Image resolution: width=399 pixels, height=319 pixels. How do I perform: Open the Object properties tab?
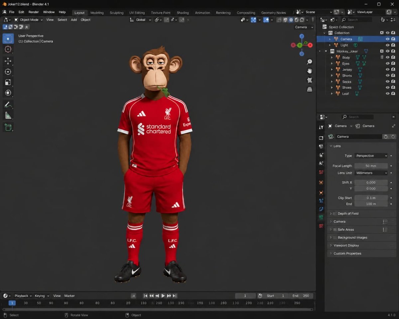(x=321, y=182)
